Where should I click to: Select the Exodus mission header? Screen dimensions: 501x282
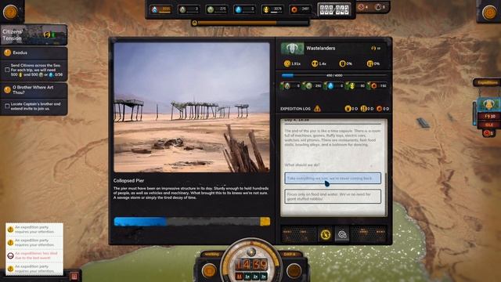pyautogui.click(x=34, y=52)
